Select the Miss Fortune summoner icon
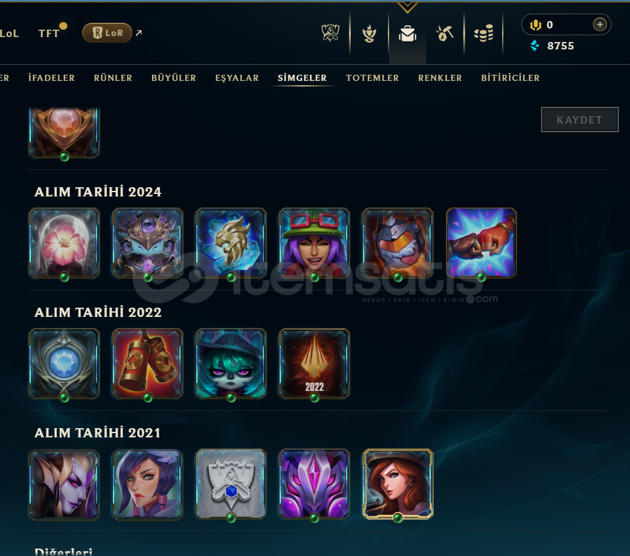Viewport: 630px width, 556px height. 398,484
